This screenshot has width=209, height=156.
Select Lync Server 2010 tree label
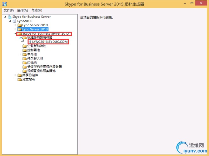[35, 25]
